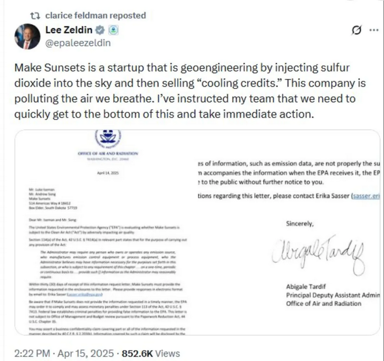This screenshot has width=384, height=361.
Task: Open the three-dot more options menu
Action: coord(373,31)
